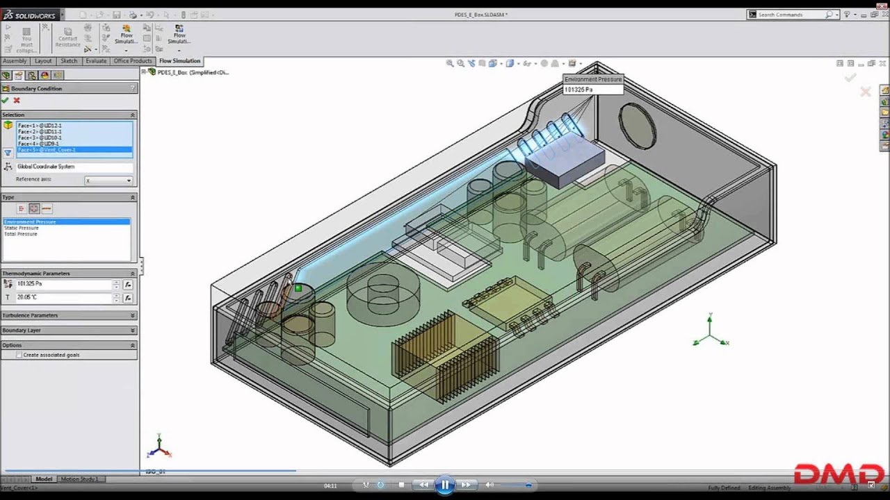Click pressure dependency function button
Viewport: 890px width, 500px height.
pyautogui.click(x=128, y=285)
